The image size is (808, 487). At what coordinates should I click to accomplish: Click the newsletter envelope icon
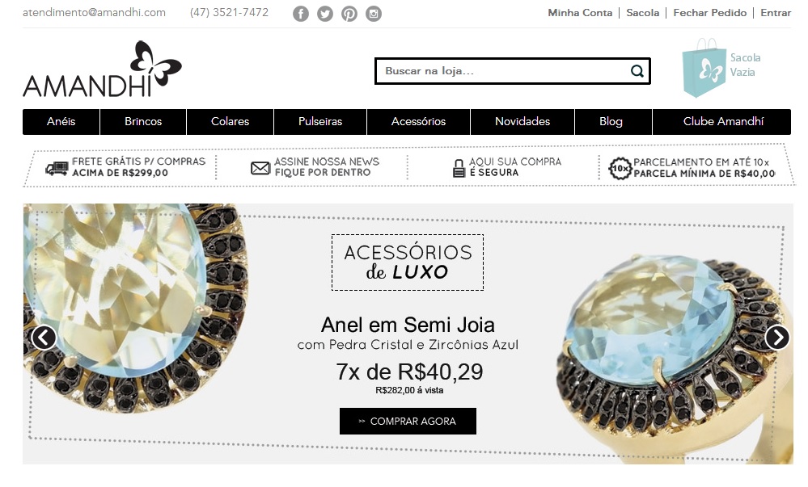tap(260, 168)
